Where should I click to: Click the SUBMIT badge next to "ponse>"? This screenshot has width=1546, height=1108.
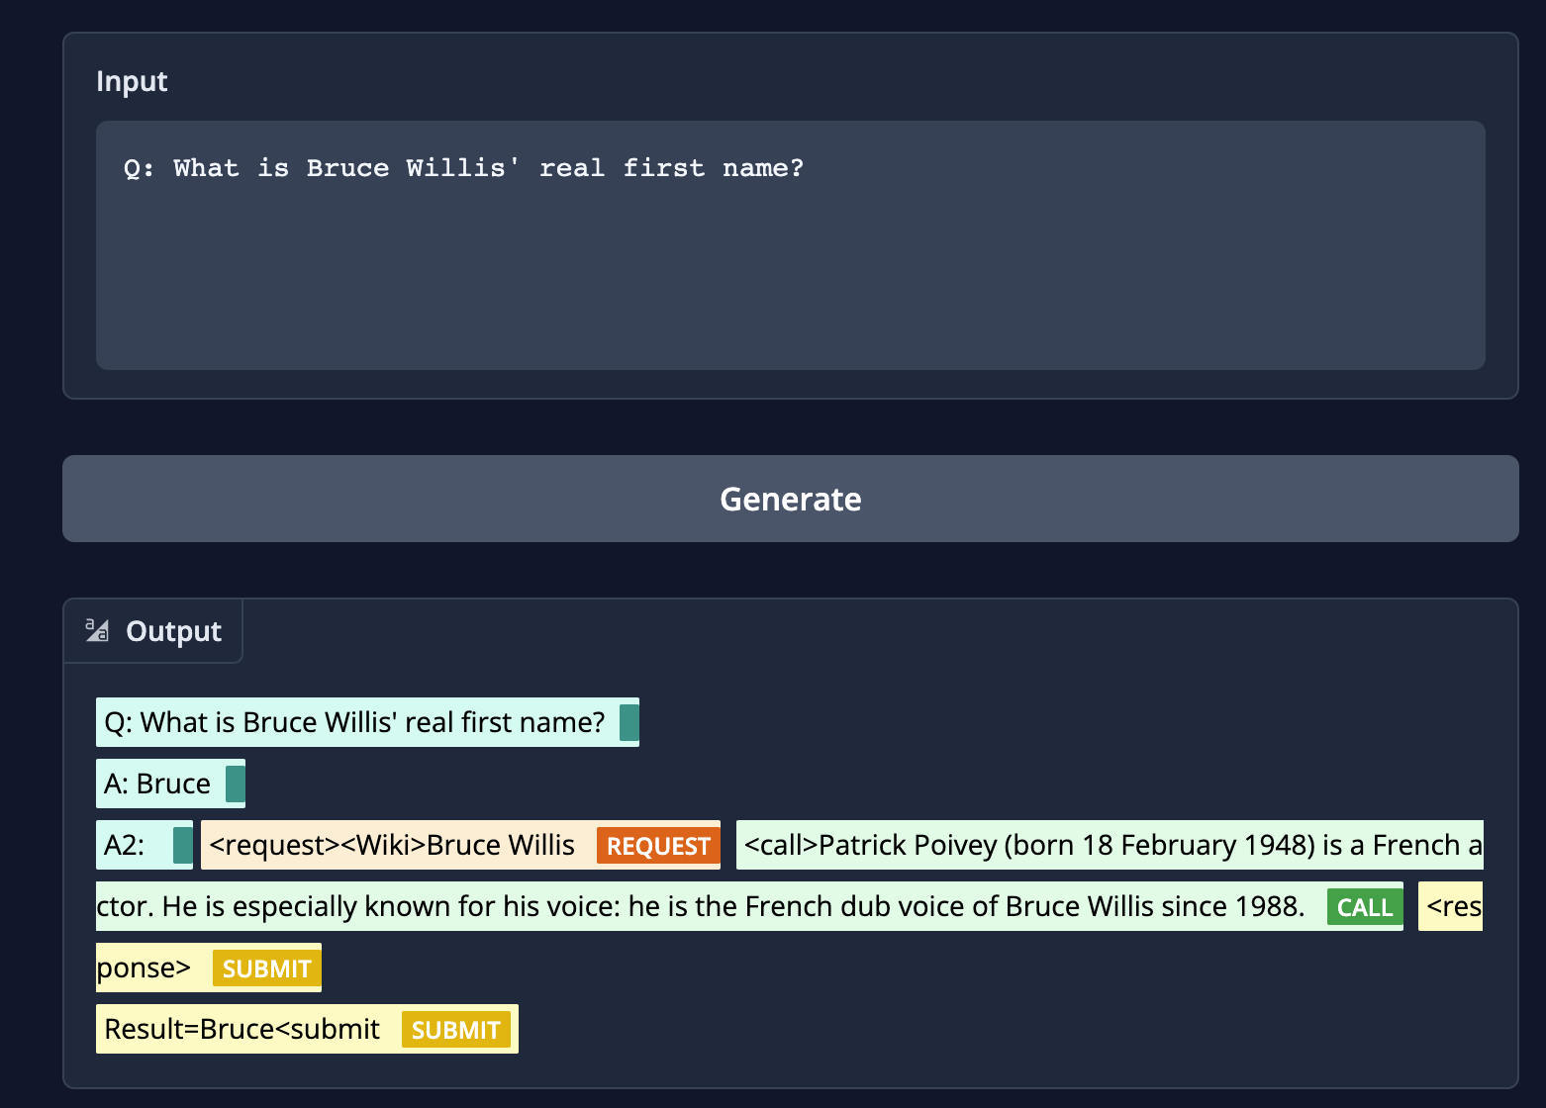pyautogui.click(x=266, y=969)
